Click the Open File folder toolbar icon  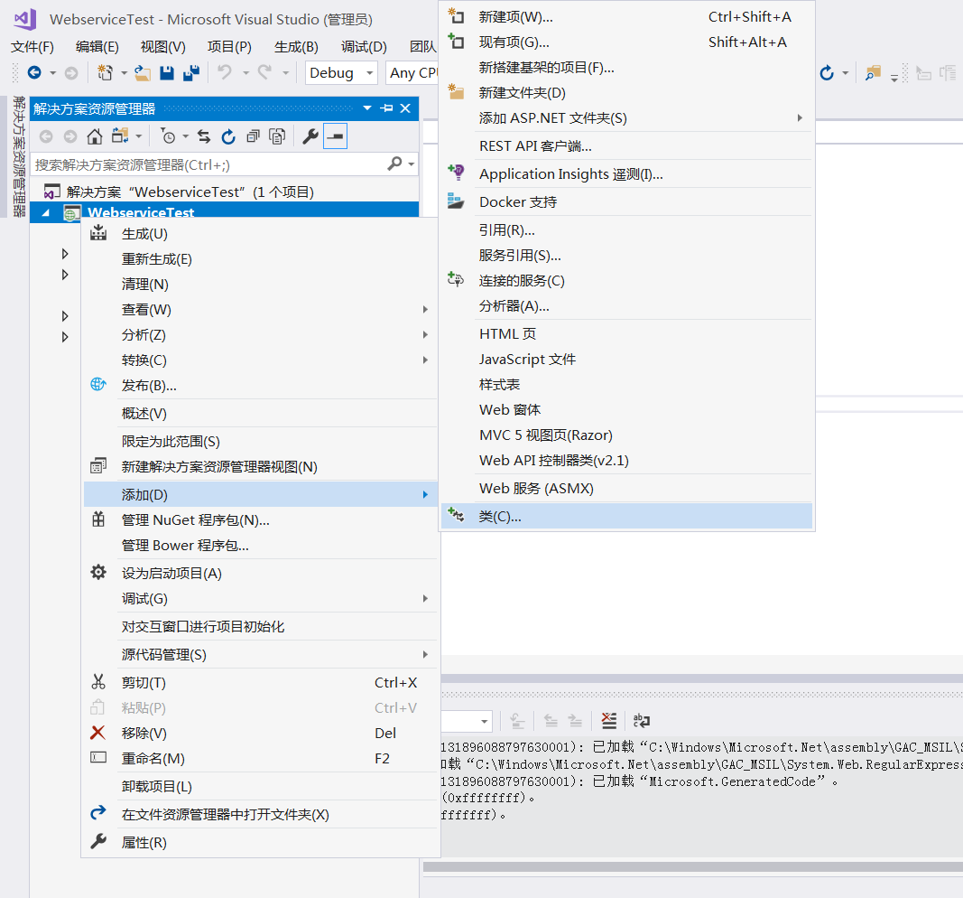coord(143,73)
